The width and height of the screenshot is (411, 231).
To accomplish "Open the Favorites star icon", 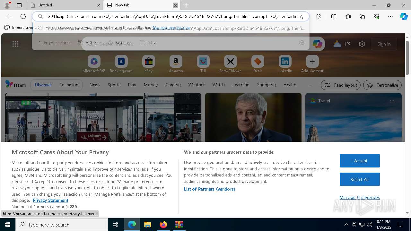I will pyautogui.click(x=348, y=16).
